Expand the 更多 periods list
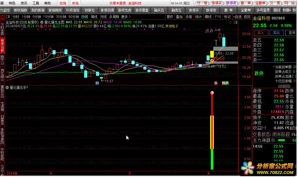This screenshot has height=177, width=298. pos(126,17)
